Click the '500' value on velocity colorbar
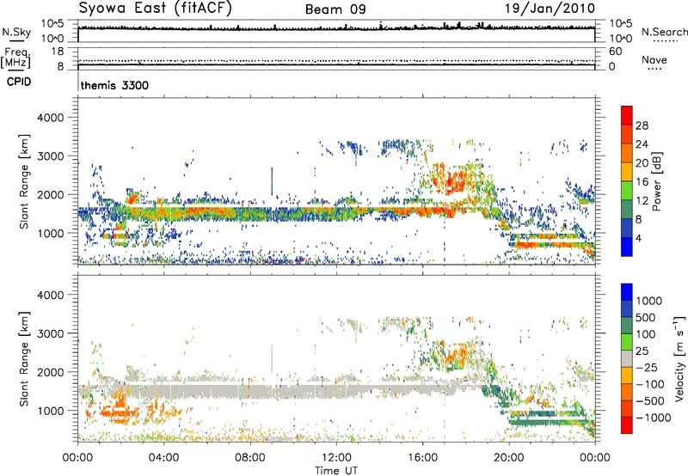The image size is (688, 476). point(646,318)
